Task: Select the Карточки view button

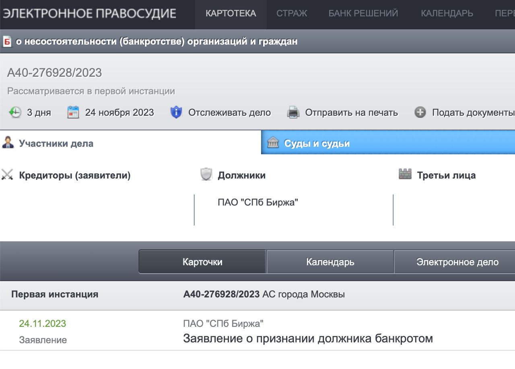Action: pyautogui.click(x=202, y=262)
